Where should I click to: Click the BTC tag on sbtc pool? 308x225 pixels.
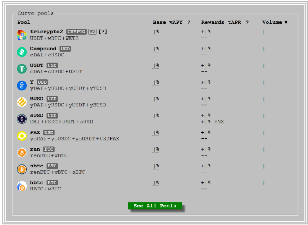pos(52,166)
